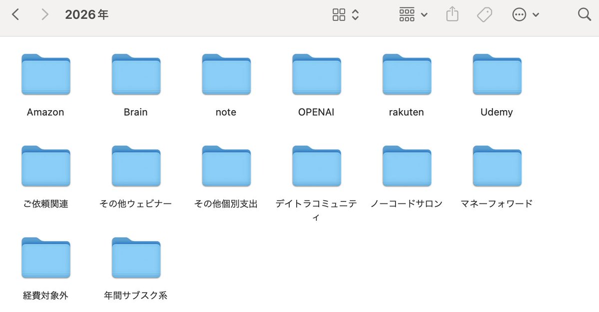Click the Udemy folder name

pos(497,112)
